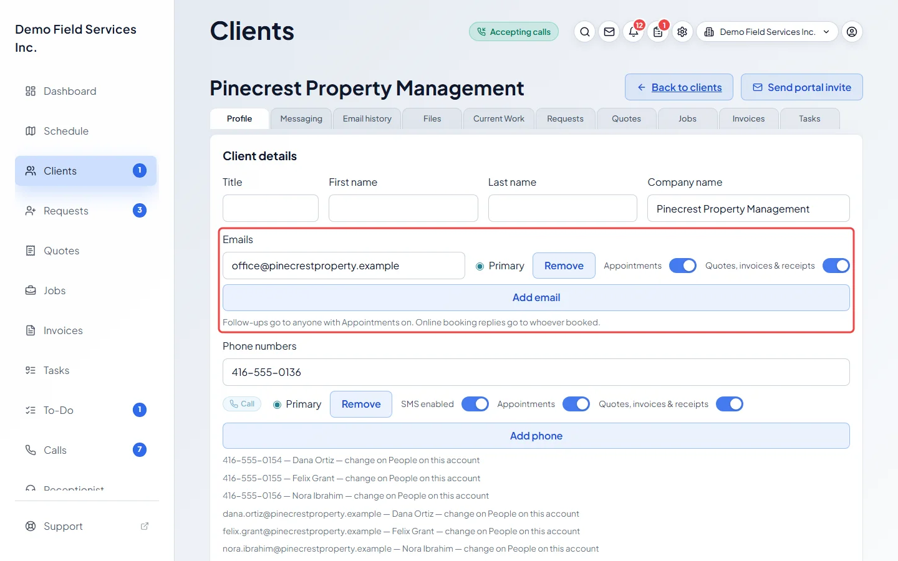Open the search icon in the header
This screenshot has height=561, width=898.
(x=584, y=32)
